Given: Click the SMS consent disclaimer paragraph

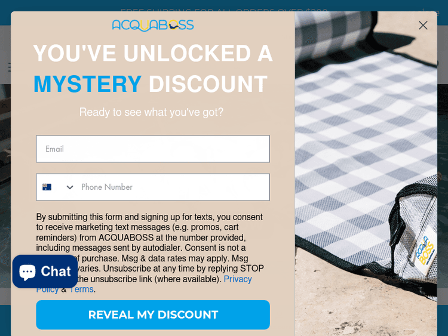Looking at the screenshot, I should 150,253.
